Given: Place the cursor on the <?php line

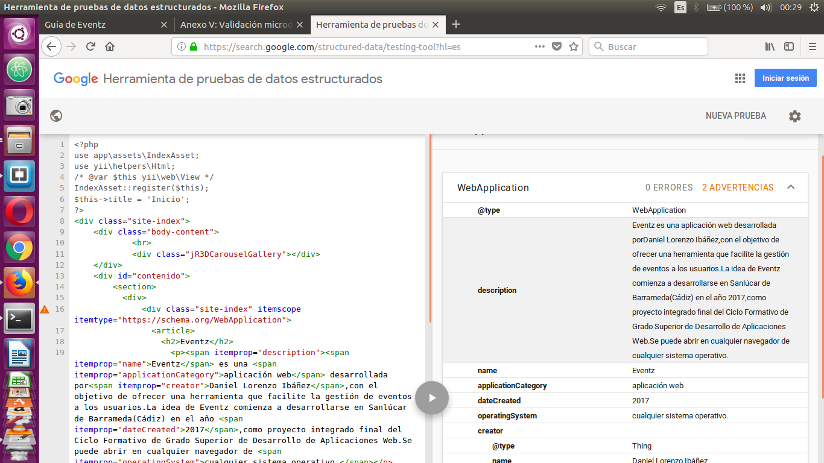Looking at the screenshot, I should 86,145.
